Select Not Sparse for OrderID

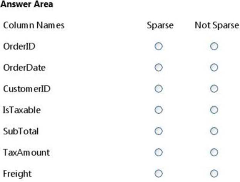(214, 46)
